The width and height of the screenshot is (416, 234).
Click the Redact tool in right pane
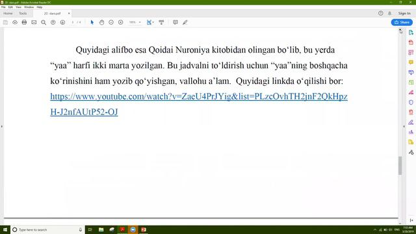pyautogui.click(x=411, y=92)
